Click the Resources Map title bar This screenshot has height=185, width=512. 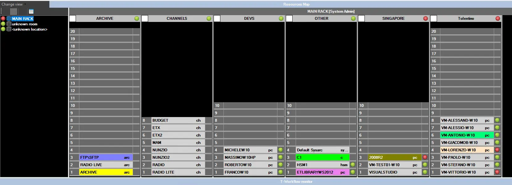point(296,4)
